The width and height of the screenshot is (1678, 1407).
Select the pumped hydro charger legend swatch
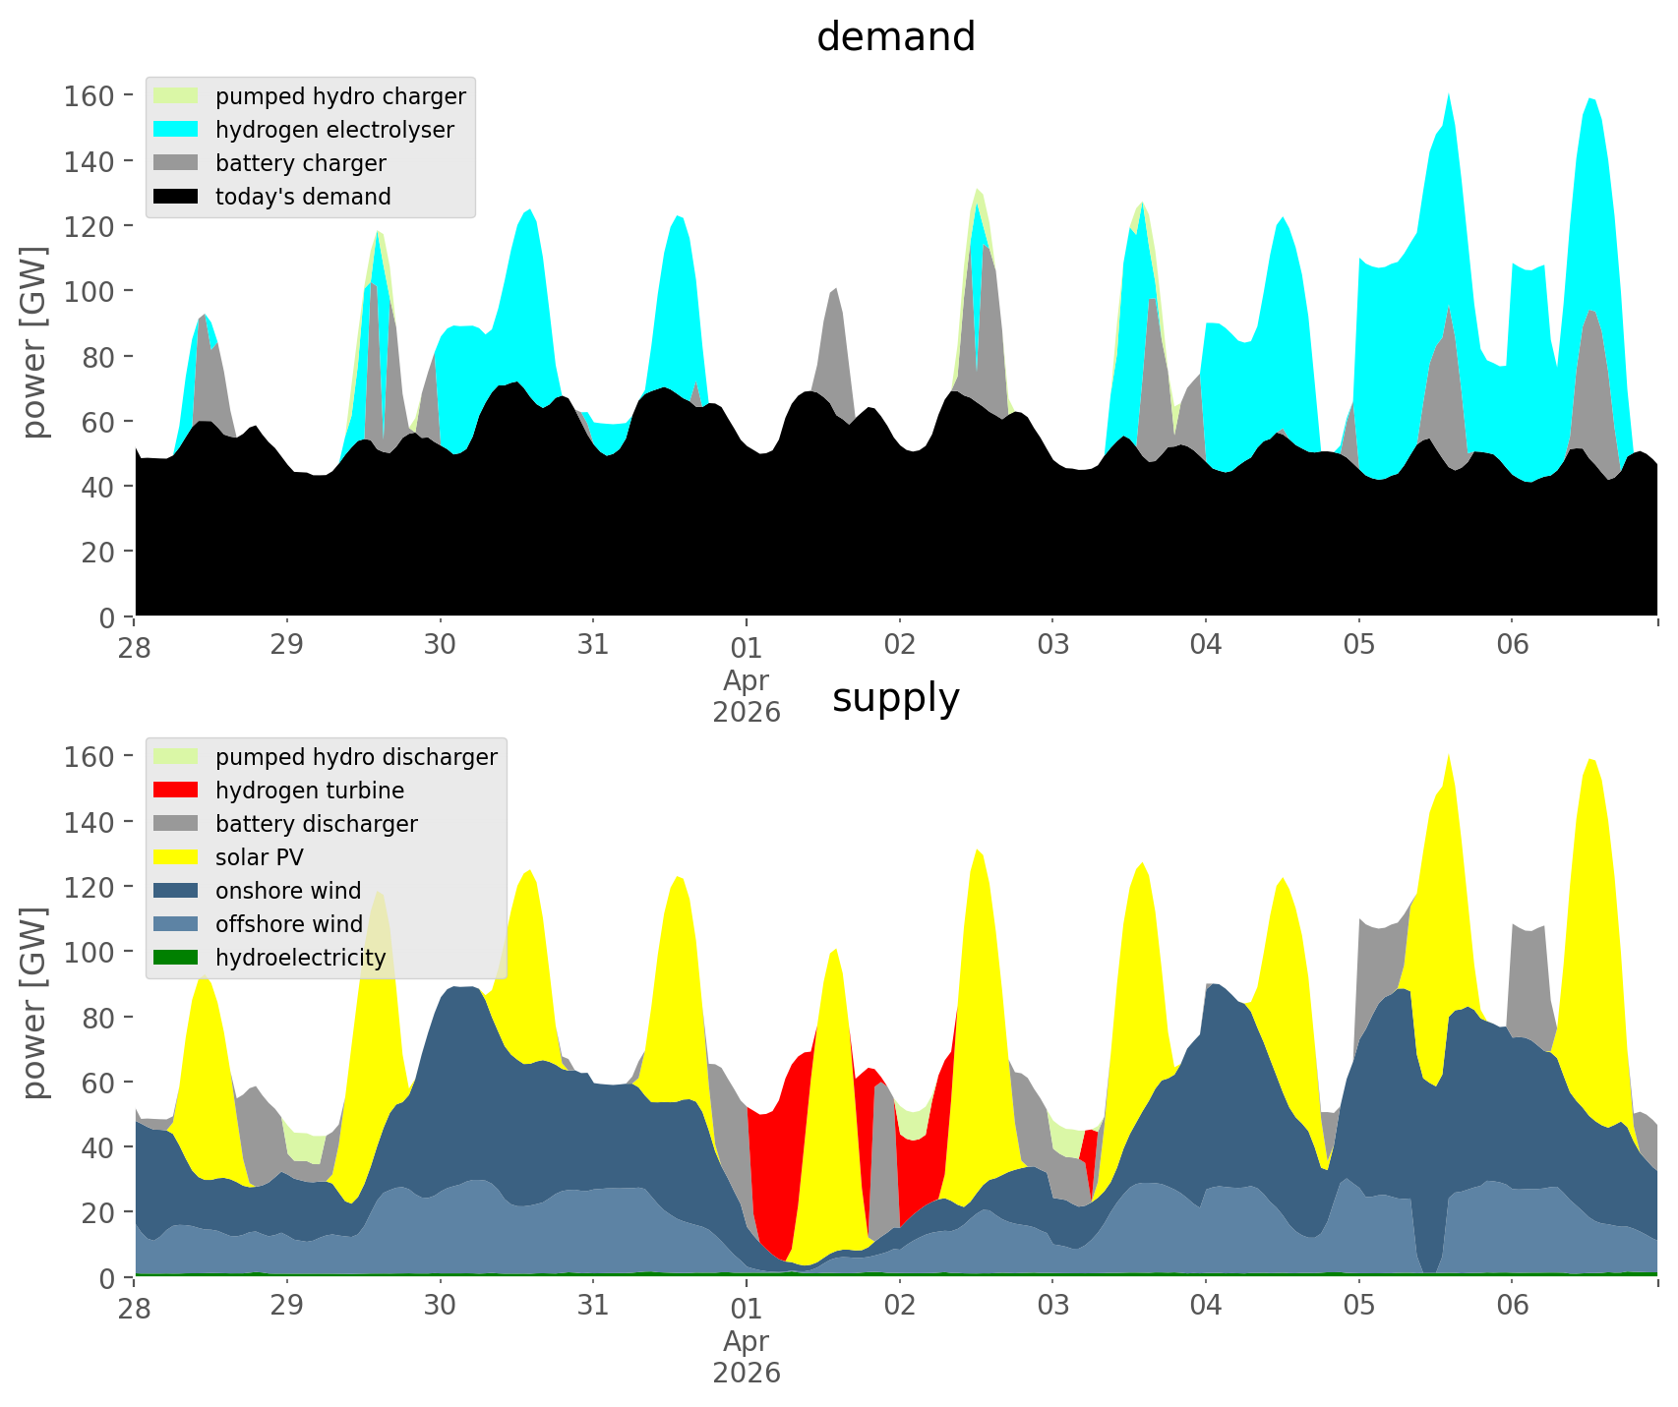tap(176, 96)
